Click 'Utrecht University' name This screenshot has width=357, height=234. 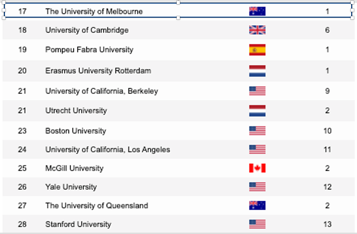76,110
